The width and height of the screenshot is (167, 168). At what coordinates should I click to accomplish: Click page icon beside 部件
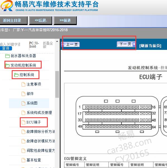point(23,94)
